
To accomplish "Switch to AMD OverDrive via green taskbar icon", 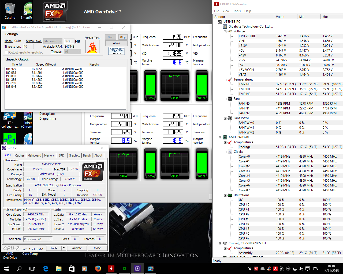I will pyautogui.click(x=124, y=269).
